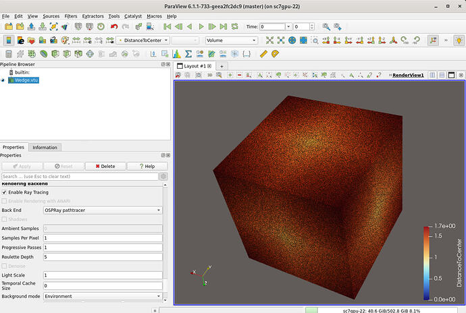Step to next frame button
Image resolution: width=466 pixels, height=313 pixels.
tap(212, 27)
